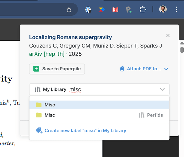Create new label "misc" in My Library
The width and height of the screenshot is (184, 157).
tap(81, 131)
